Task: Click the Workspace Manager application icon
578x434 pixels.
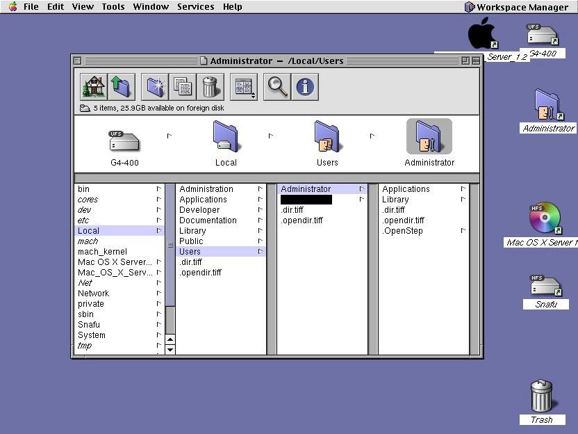Action: click(x=469, y=7)
